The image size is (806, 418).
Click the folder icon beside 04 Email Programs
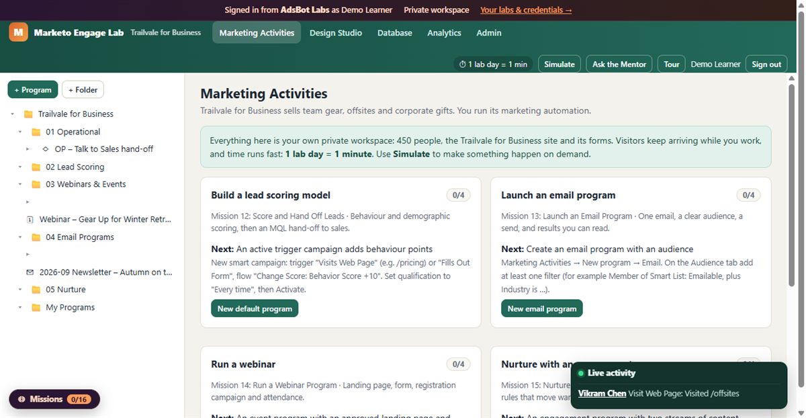click(36, 237)
